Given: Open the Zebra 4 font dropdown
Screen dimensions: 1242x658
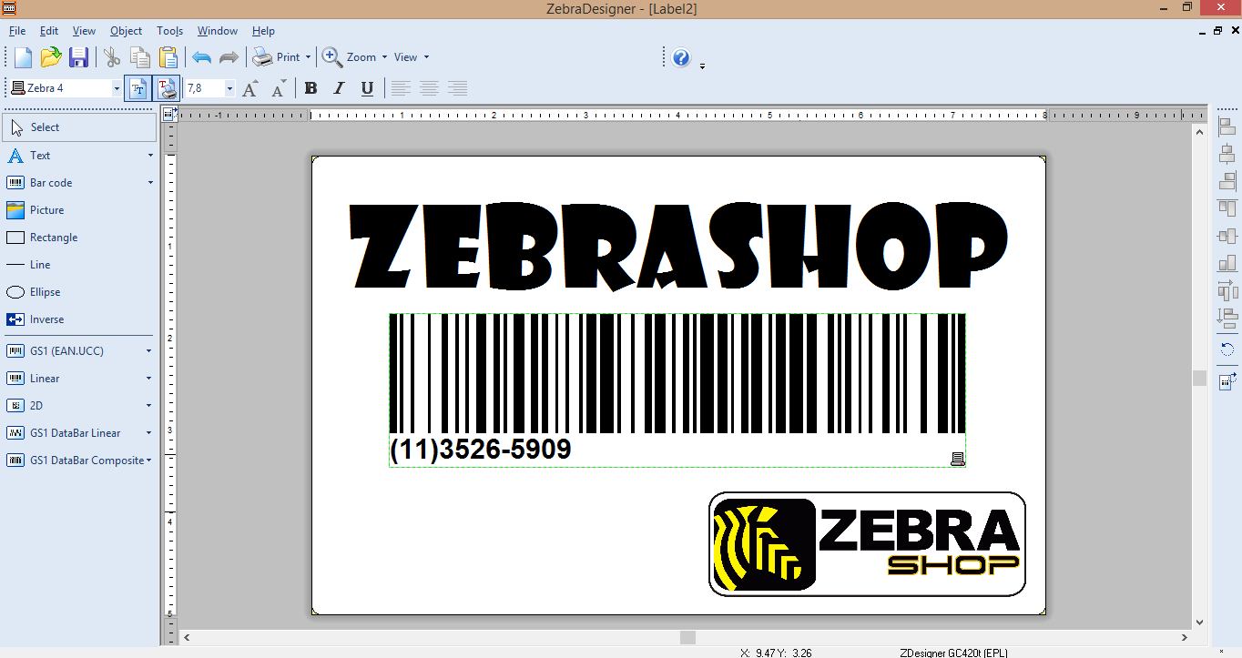Looking at the screenshot, I should [116, 87].
